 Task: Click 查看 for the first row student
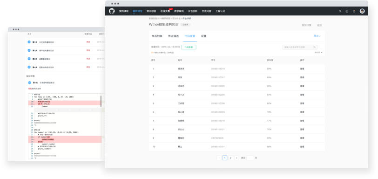point(302,69)
